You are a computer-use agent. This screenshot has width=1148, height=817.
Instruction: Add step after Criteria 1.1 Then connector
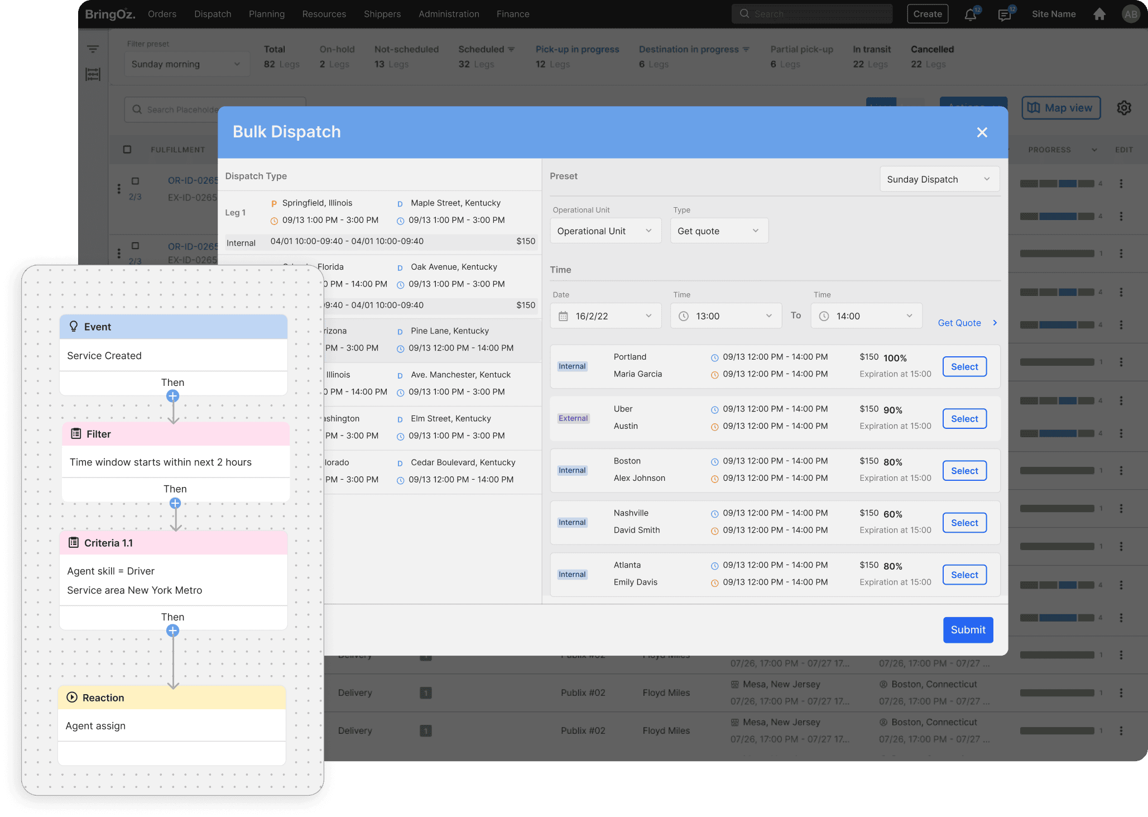173,630
